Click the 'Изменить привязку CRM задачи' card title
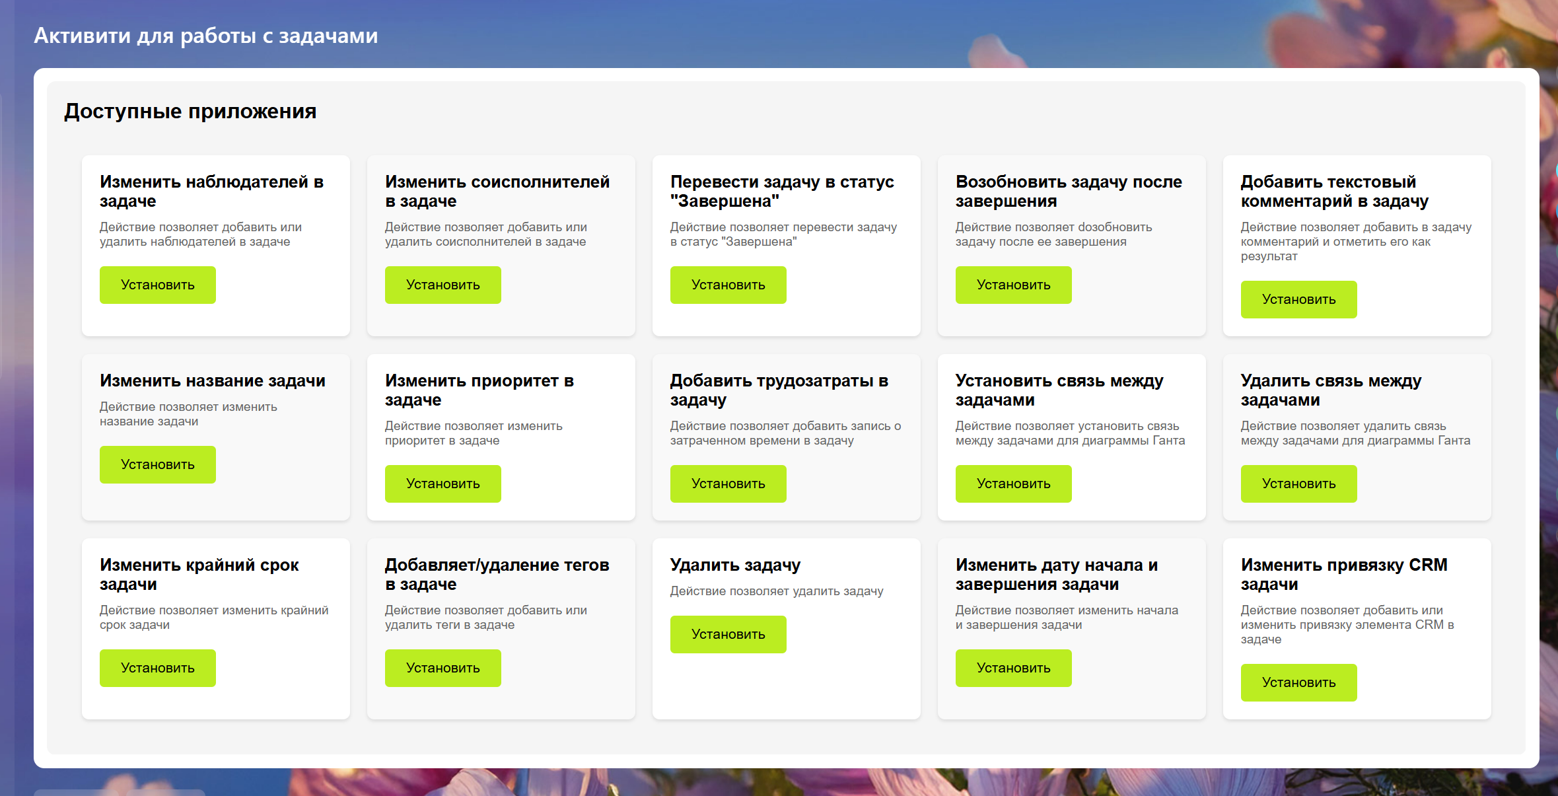Viewport: 1558px width, 796px height. pos(1343,574)
